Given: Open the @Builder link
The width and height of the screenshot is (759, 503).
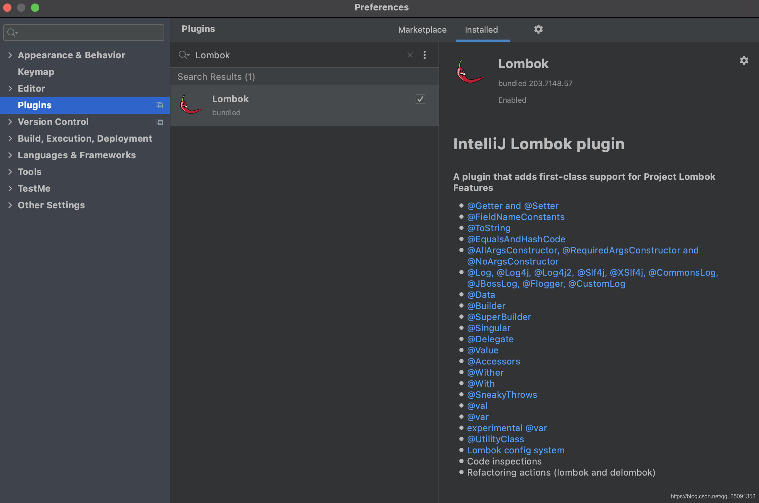Looking at the screenshot, I should point(486,306).
